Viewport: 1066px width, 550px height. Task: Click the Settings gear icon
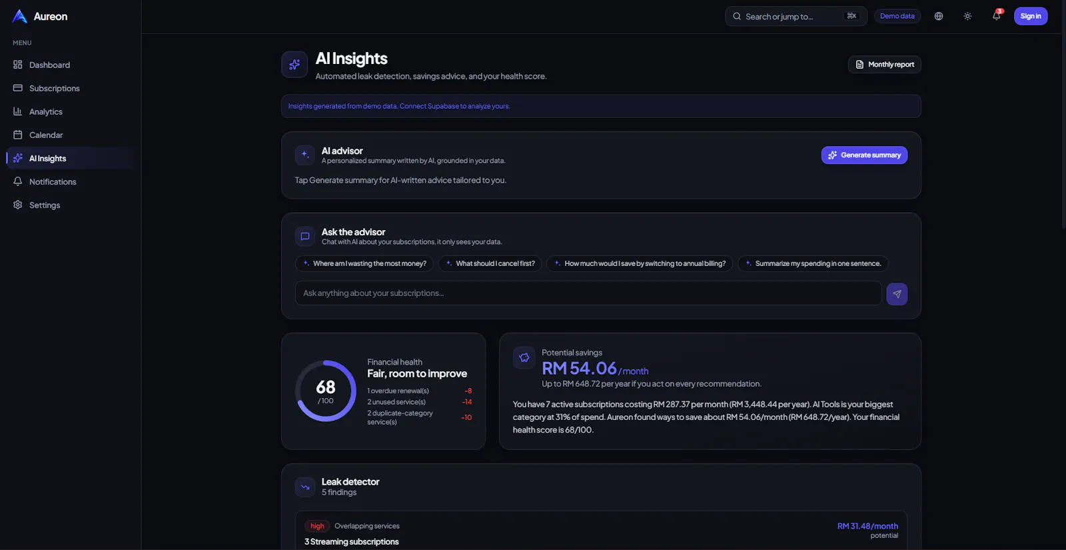(x=18, y=205)
